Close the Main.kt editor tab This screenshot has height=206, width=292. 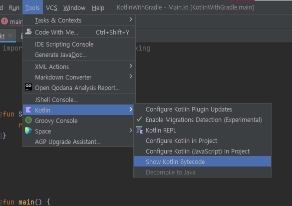[10, 35]
